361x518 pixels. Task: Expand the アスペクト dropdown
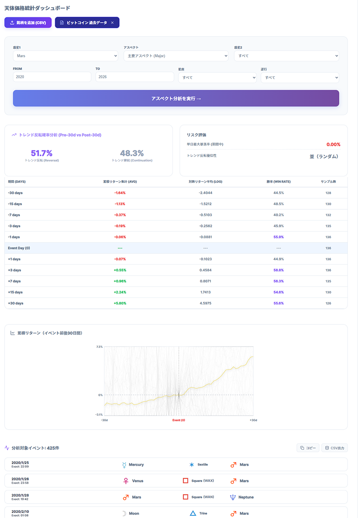click(x=176, y=55)
